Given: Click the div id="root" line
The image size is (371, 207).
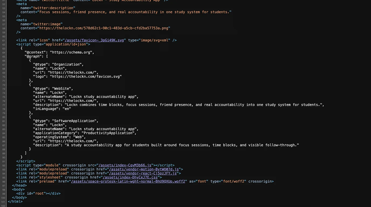Looking at the screenshot, I should pos(38,194).
